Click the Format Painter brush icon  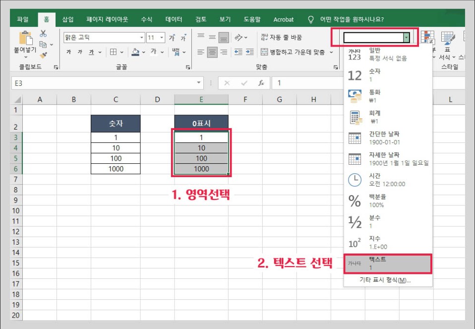(x=44, y=55)
